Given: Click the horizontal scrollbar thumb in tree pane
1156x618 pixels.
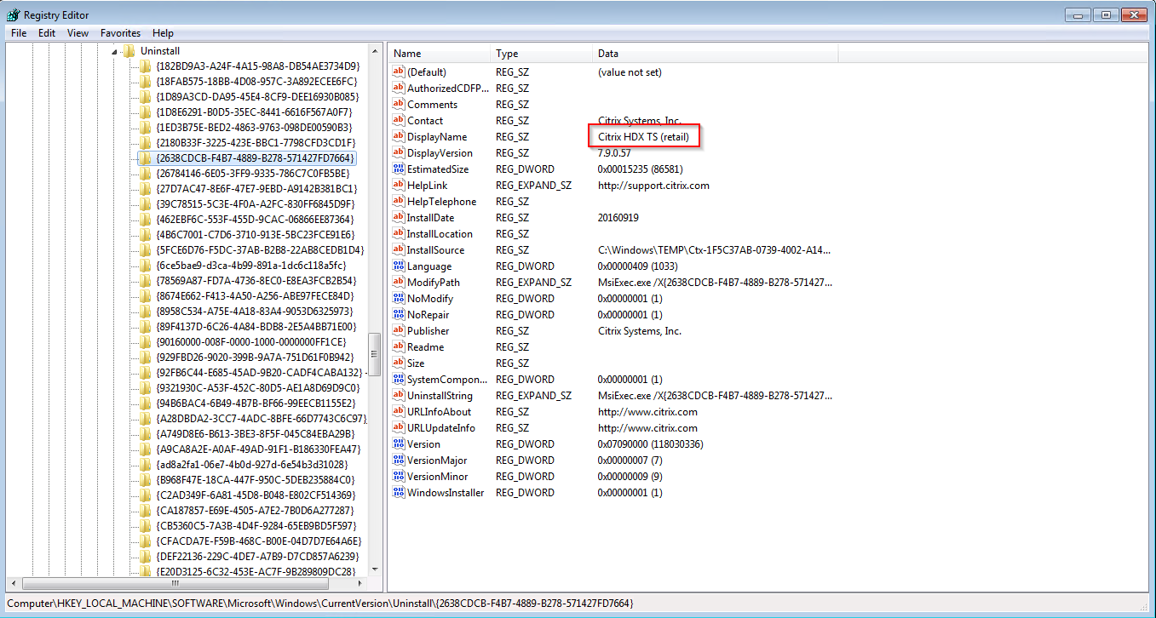Looking at the screenshot, I should tap(175, 584).
